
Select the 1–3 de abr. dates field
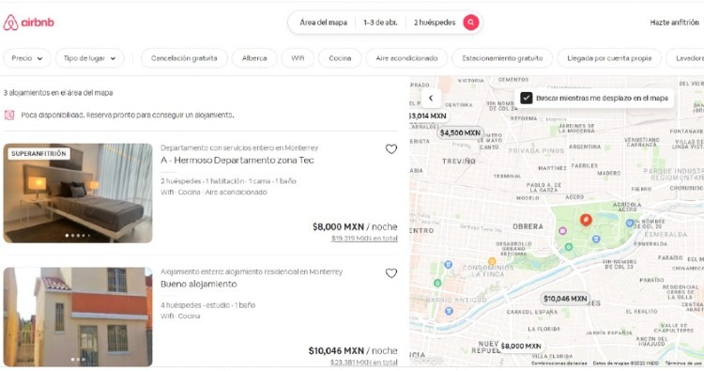point(380,22)
